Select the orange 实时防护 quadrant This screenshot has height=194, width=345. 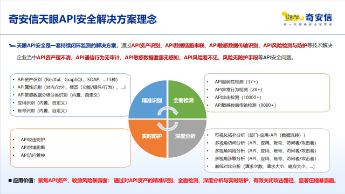coord(148,138)
